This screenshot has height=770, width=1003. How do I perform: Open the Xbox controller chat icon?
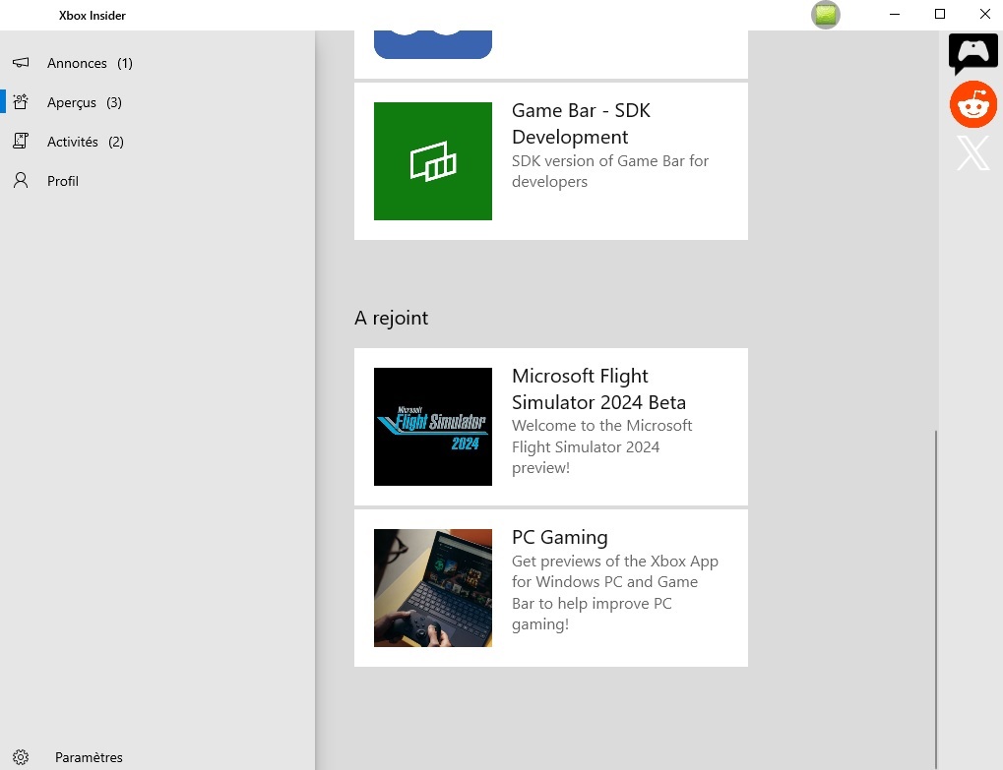972,54
